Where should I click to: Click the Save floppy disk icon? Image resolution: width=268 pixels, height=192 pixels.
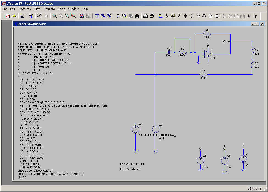[x=23, y=16]
